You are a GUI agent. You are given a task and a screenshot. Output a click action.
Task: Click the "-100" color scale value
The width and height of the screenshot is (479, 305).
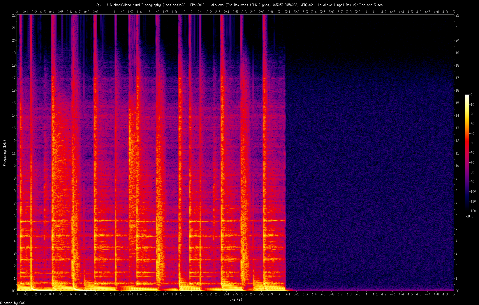click(473, 191)
